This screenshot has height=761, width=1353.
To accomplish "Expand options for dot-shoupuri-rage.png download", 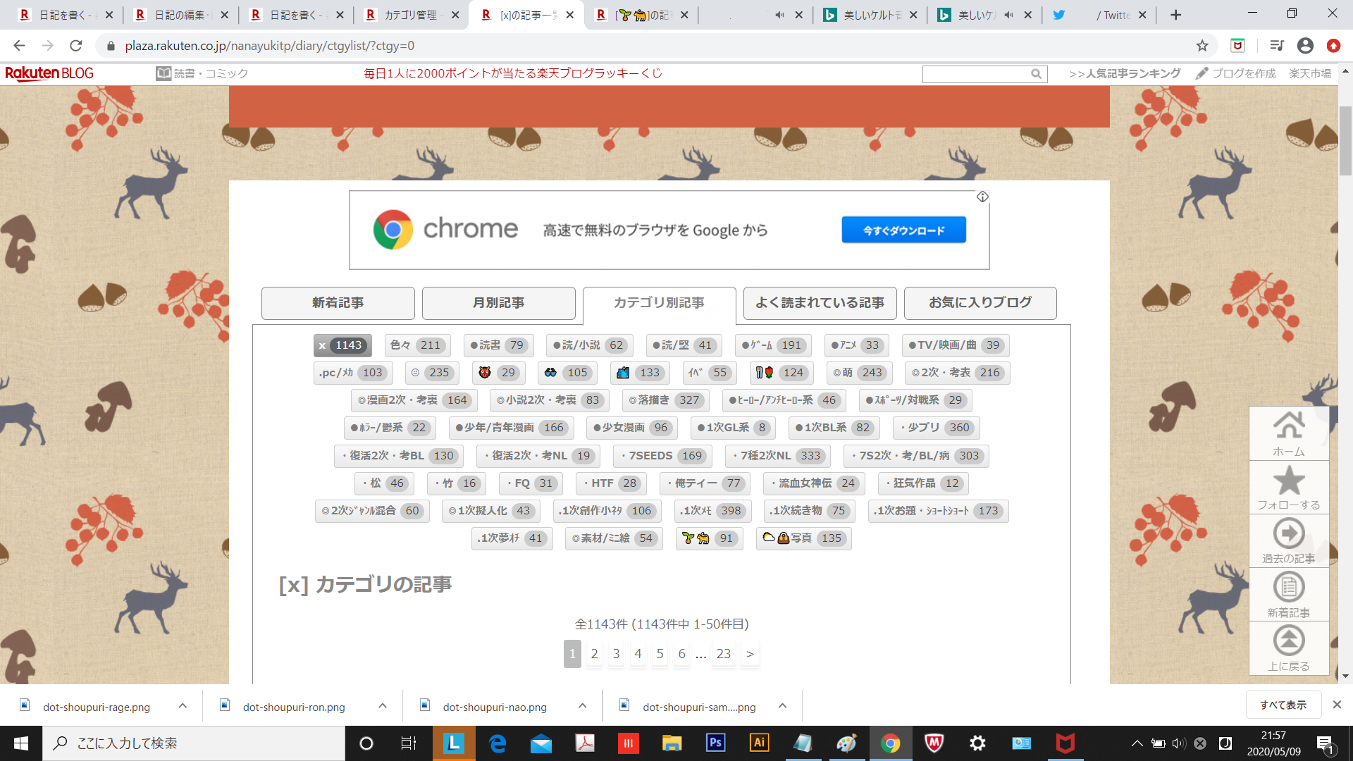I will click(183, 706).
